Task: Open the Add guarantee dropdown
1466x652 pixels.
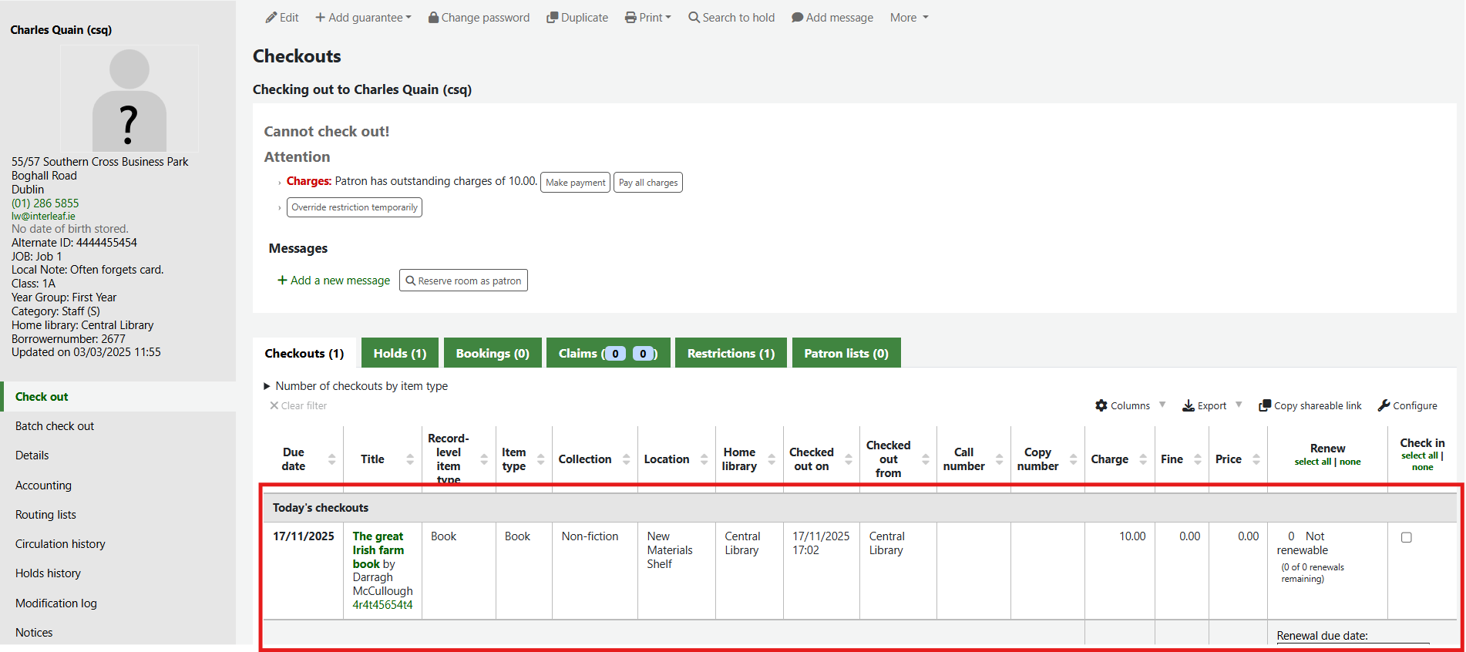Action: tap(363, 18)
